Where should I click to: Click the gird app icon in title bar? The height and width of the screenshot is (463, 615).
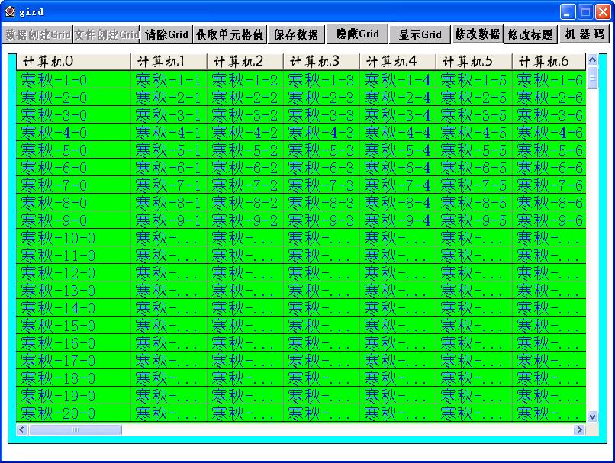[10, 11]
